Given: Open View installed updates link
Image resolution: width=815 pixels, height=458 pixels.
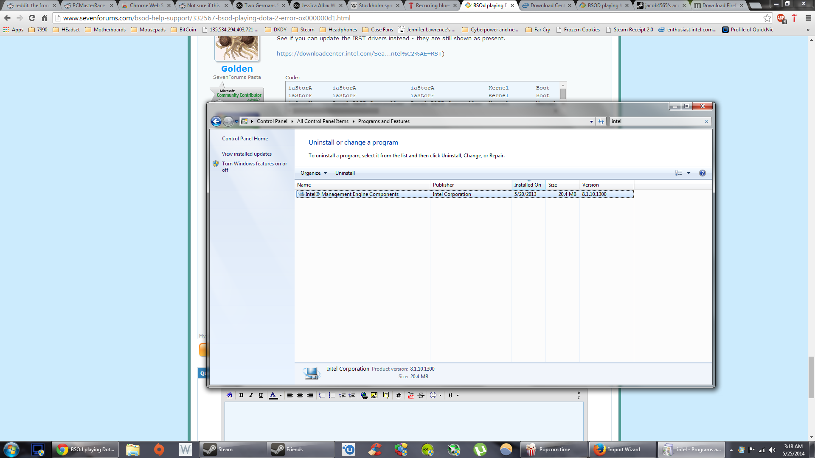Looking at the screenshot, I should (247, 154).
